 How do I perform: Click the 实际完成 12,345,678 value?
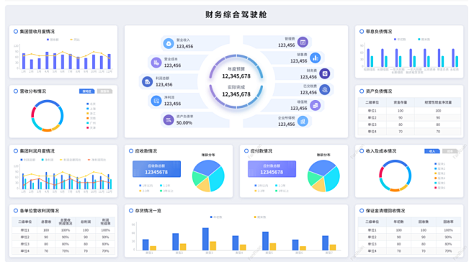pos(236,94)
